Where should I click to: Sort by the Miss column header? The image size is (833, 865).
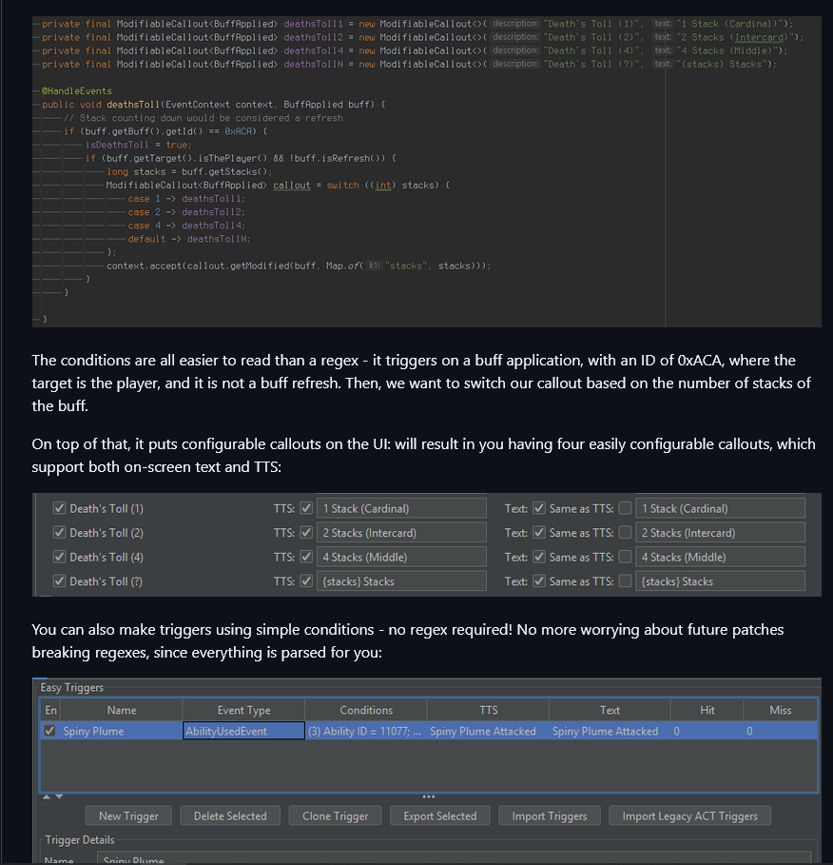[x=780, y=710]
